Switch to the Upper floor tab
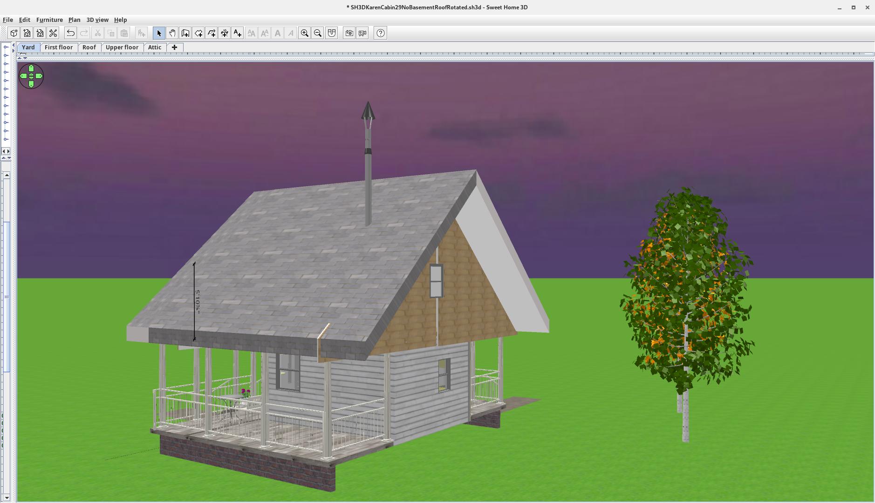The image size is (875, 503). coord(122,48)
